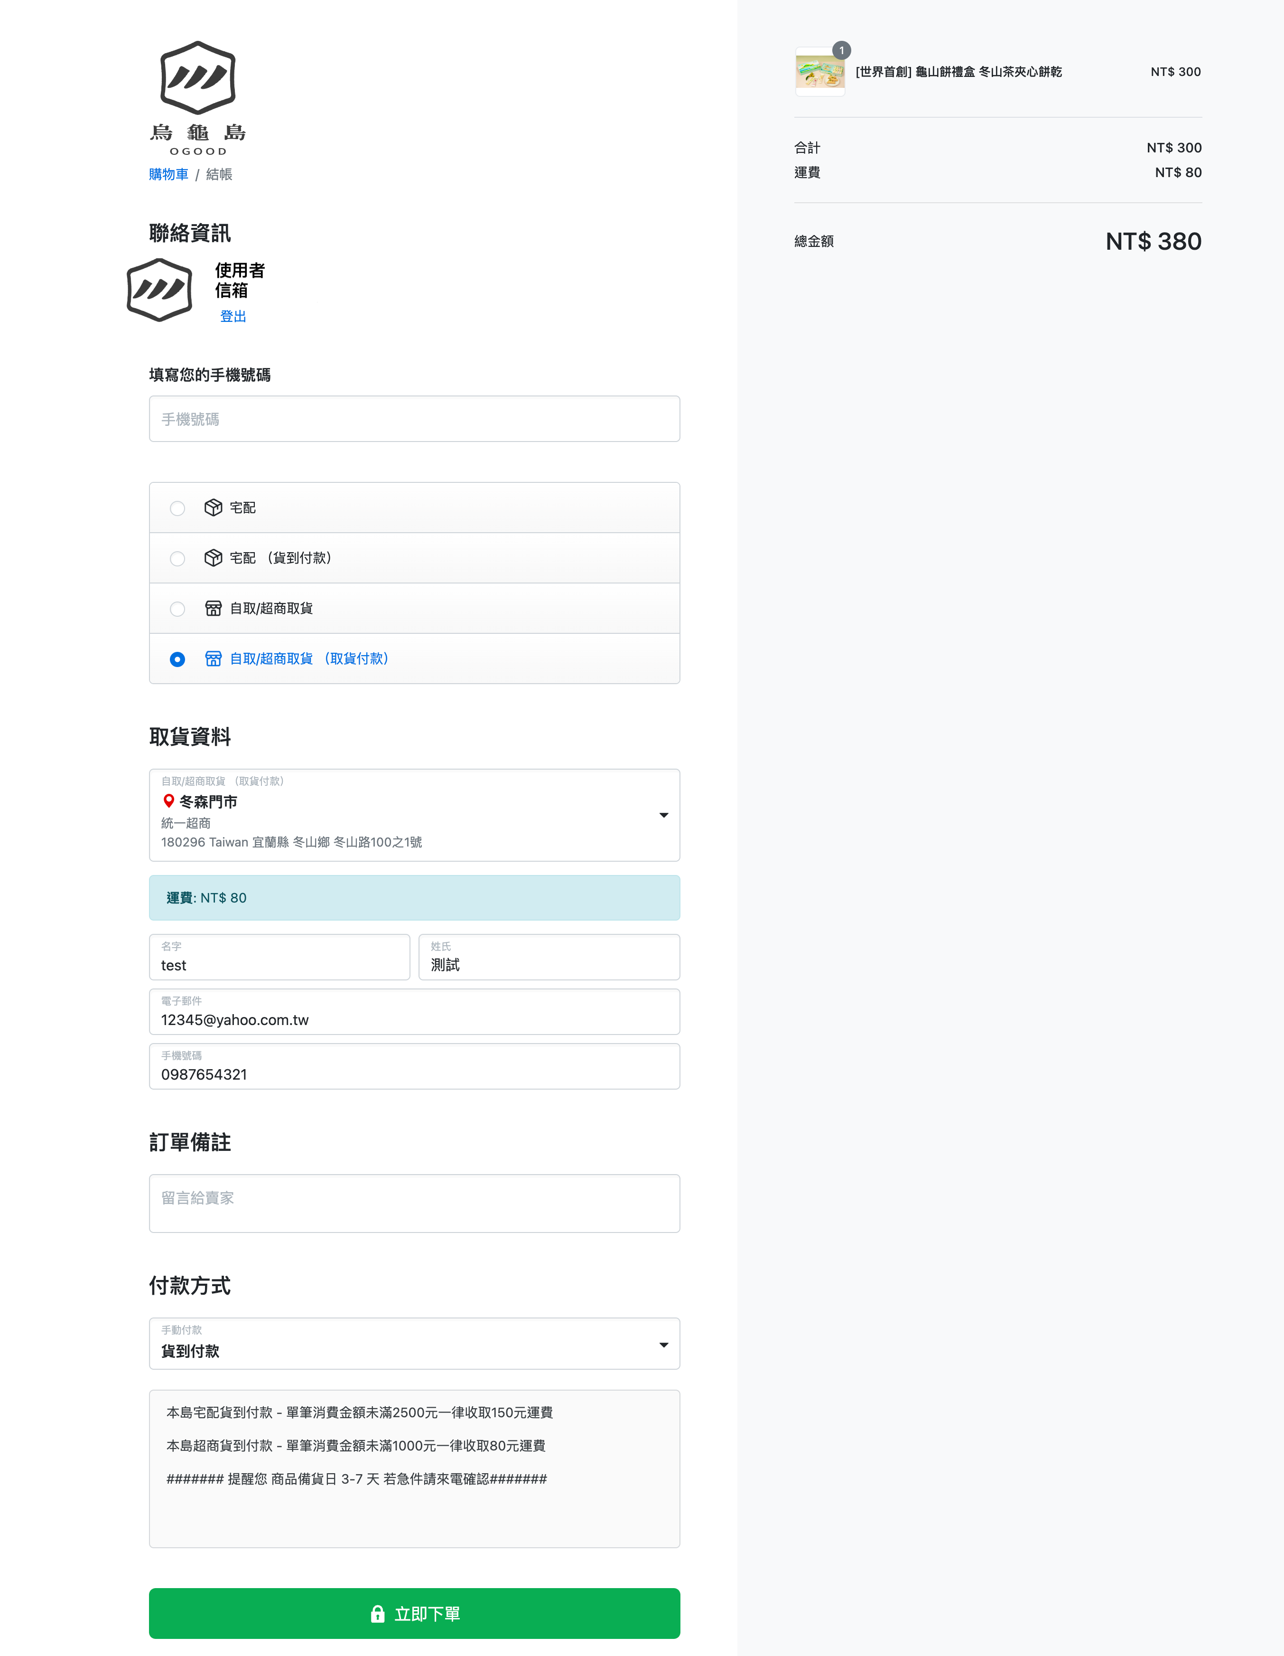
Task: Click the 留言給賣家 order note field
Action: (414, 1203)
